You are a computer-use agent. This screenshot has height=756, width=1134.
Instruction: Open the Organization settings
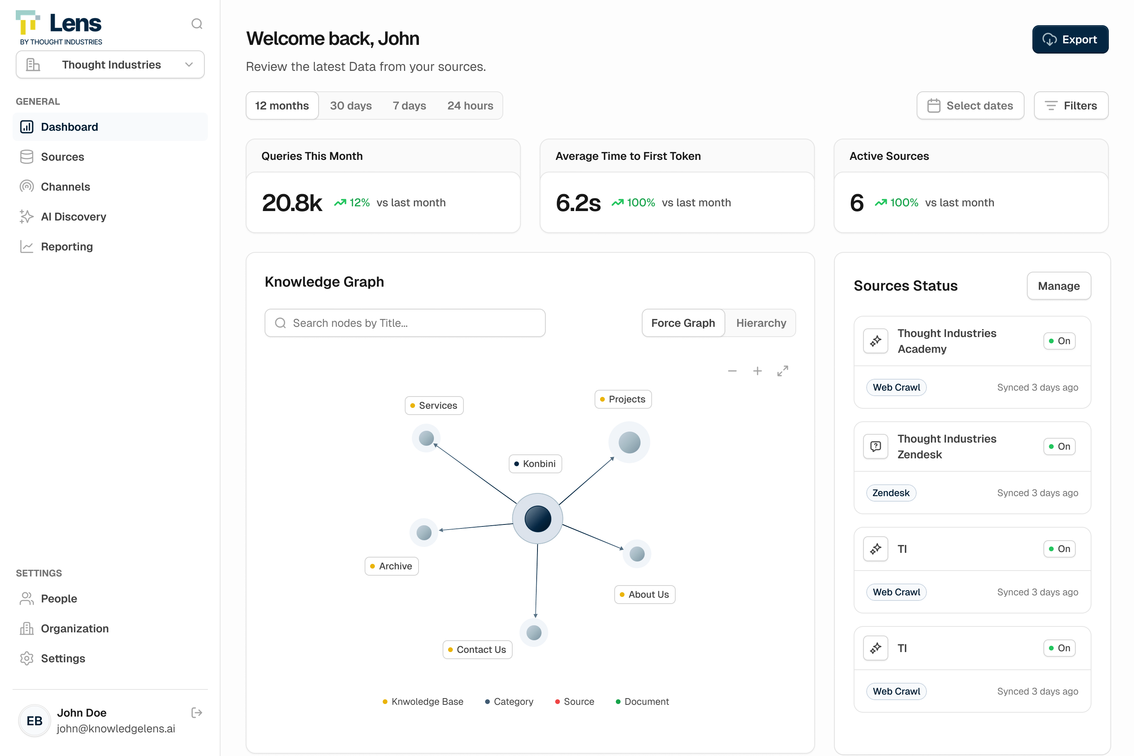click(x=110, y=628)
